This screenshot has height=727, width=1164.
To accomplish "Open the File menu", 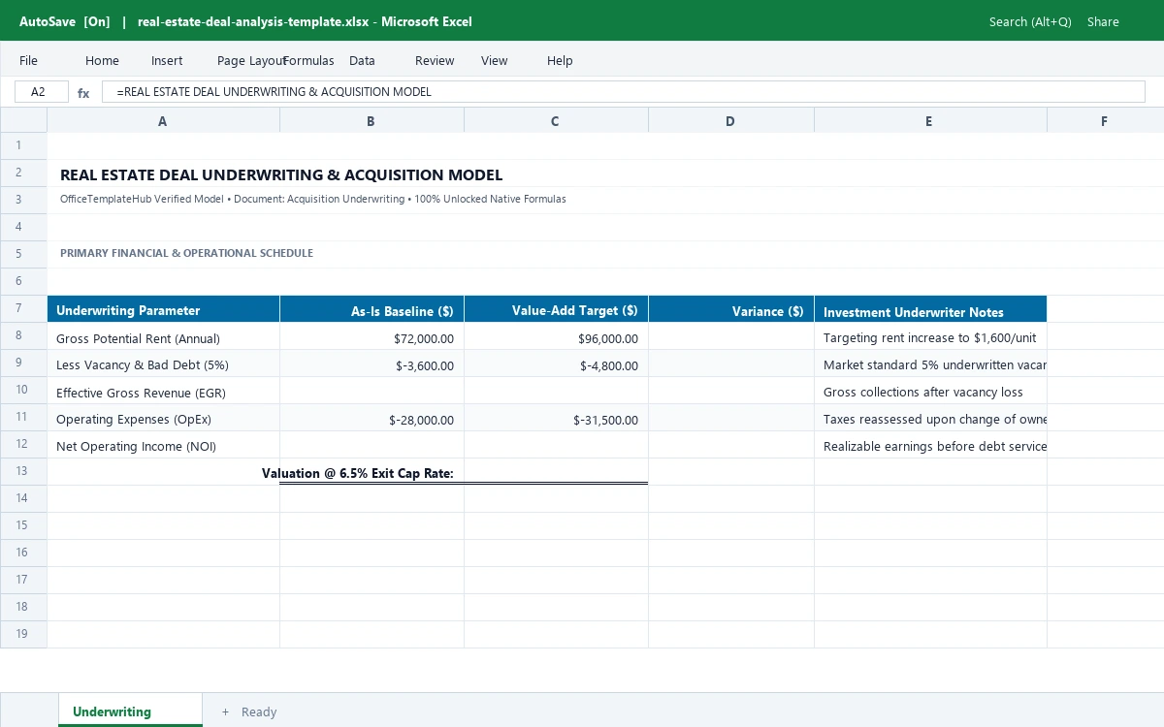I will click(29, 60).
